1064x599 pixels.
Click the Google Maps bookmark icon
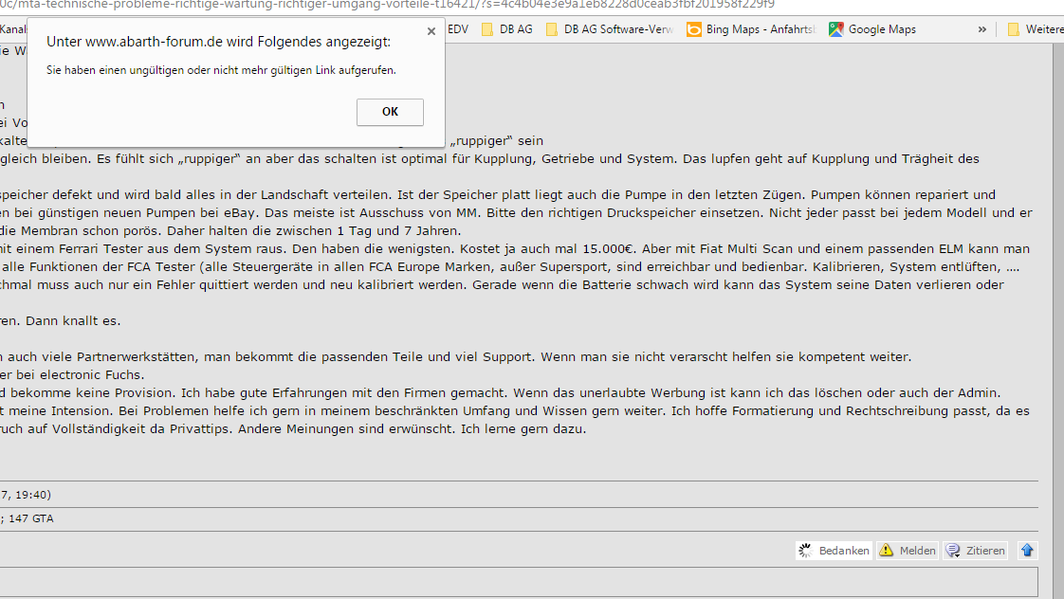pyautogui.click(x=835, y=29)
